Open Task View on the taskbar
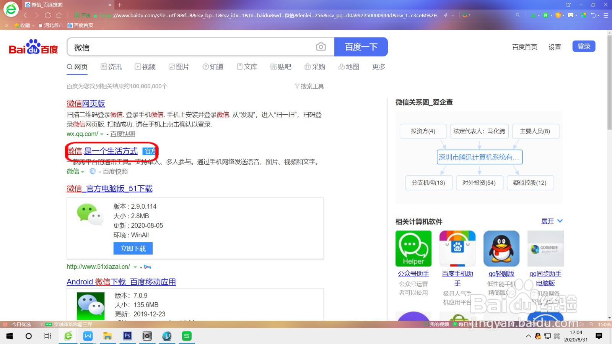This screenshot has height=344, width=612. pyautogui.click(x=48, y=336)
